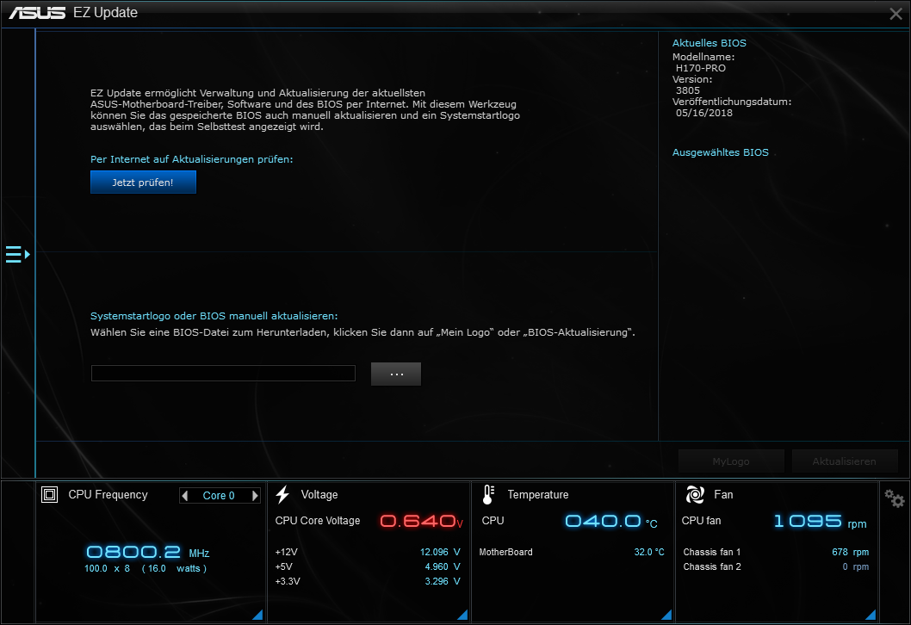Click the Ausgewähltes BIOS heading
911x625 pixels.
[720, 152]
